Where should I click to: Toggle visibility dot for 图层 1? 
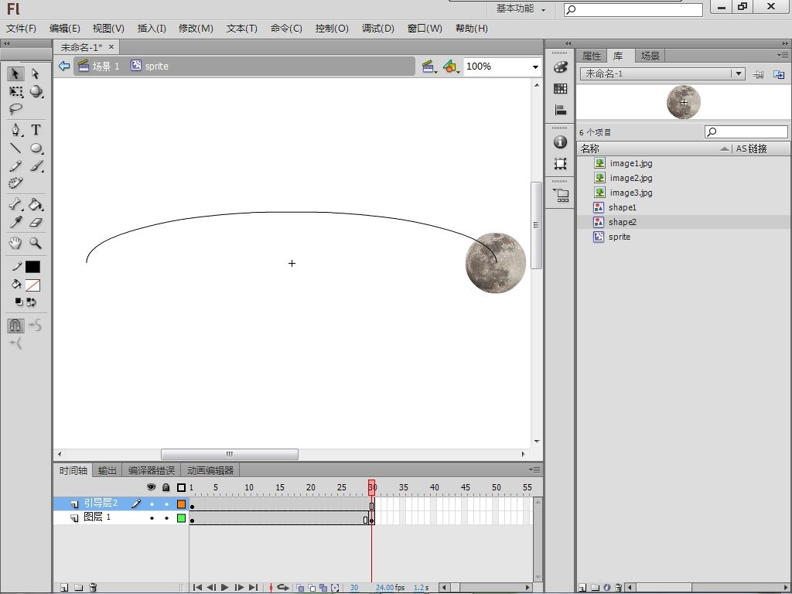(x=152, y=517)
